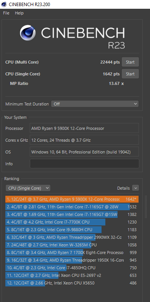Screen dimensions: 150x302
Task: Click the Info text field
Action: 84,164
